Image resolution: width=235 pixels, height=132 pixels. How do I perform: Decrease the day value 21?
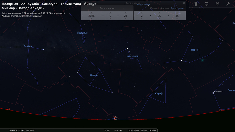click(x=126, y=18)
